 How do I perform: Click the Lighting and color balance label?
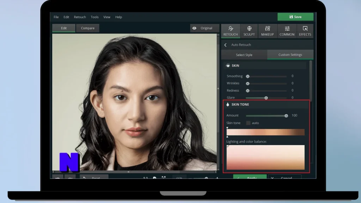coord(246,142)
